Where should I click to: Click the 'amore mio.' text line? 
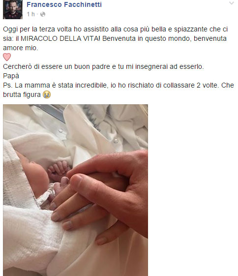pos(20,48)
